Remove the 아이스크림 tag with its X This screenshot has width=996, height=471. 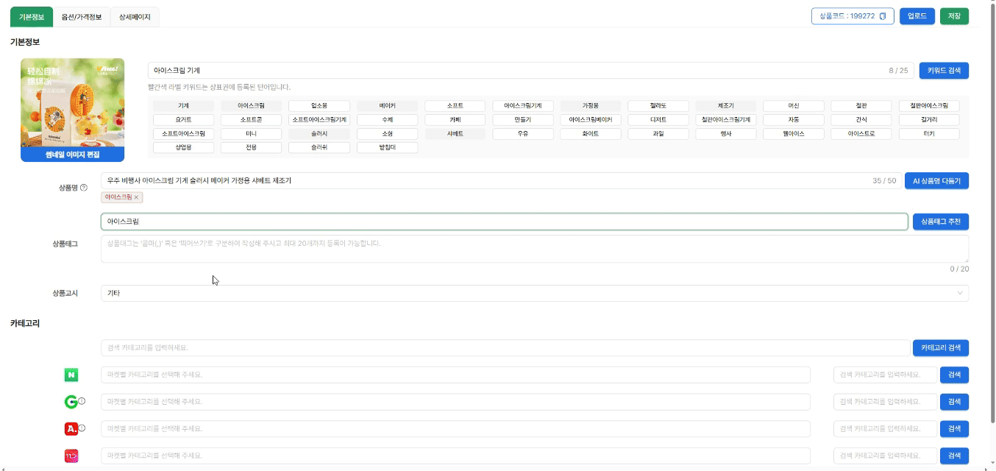click(x=137, y=197)
